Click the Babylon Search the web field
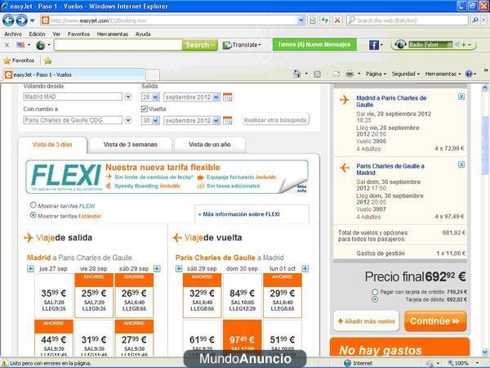This screenshot has width=490, height=368. coord(408,20)
